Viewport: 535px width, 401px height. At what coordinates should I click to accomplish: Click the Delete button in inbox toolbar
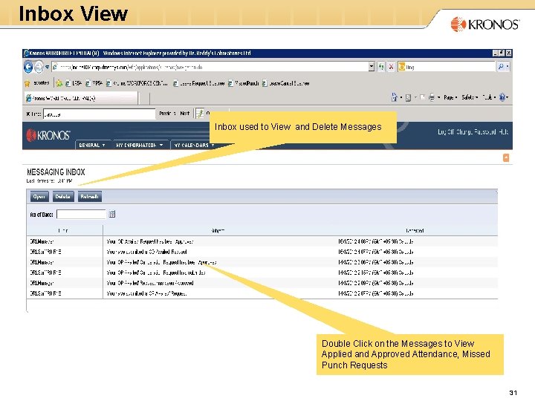pos(62,197)
